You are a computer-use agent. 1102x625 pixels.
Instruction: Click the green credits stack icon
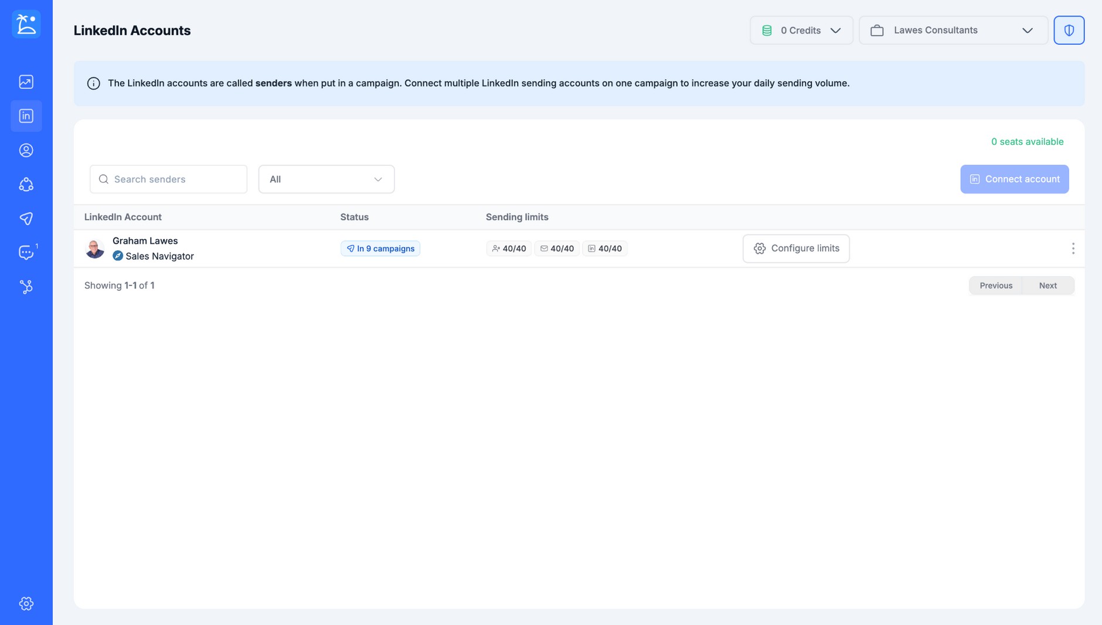pos(767,30)
